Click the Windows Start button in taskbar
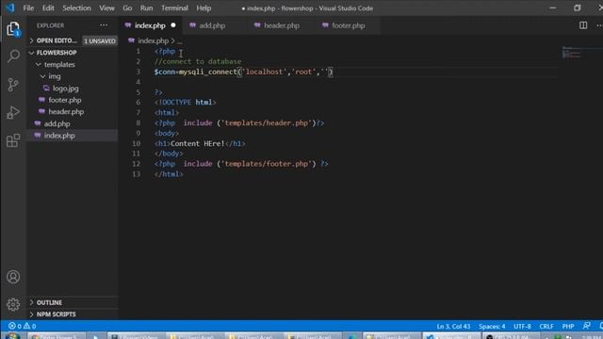This screenshot has height=339, width=603. click(x=12, y=336)
